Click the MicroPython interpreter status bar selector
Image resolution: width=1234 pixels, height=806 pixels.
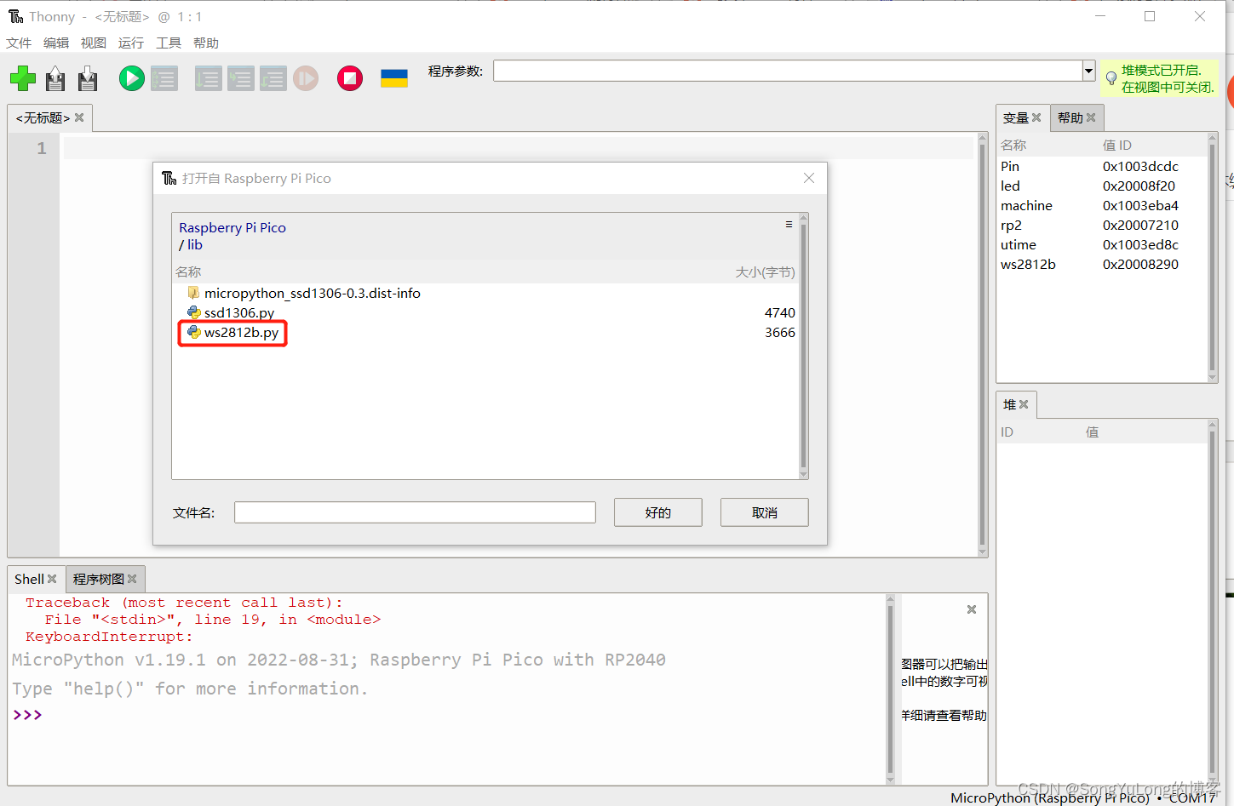1082,797
